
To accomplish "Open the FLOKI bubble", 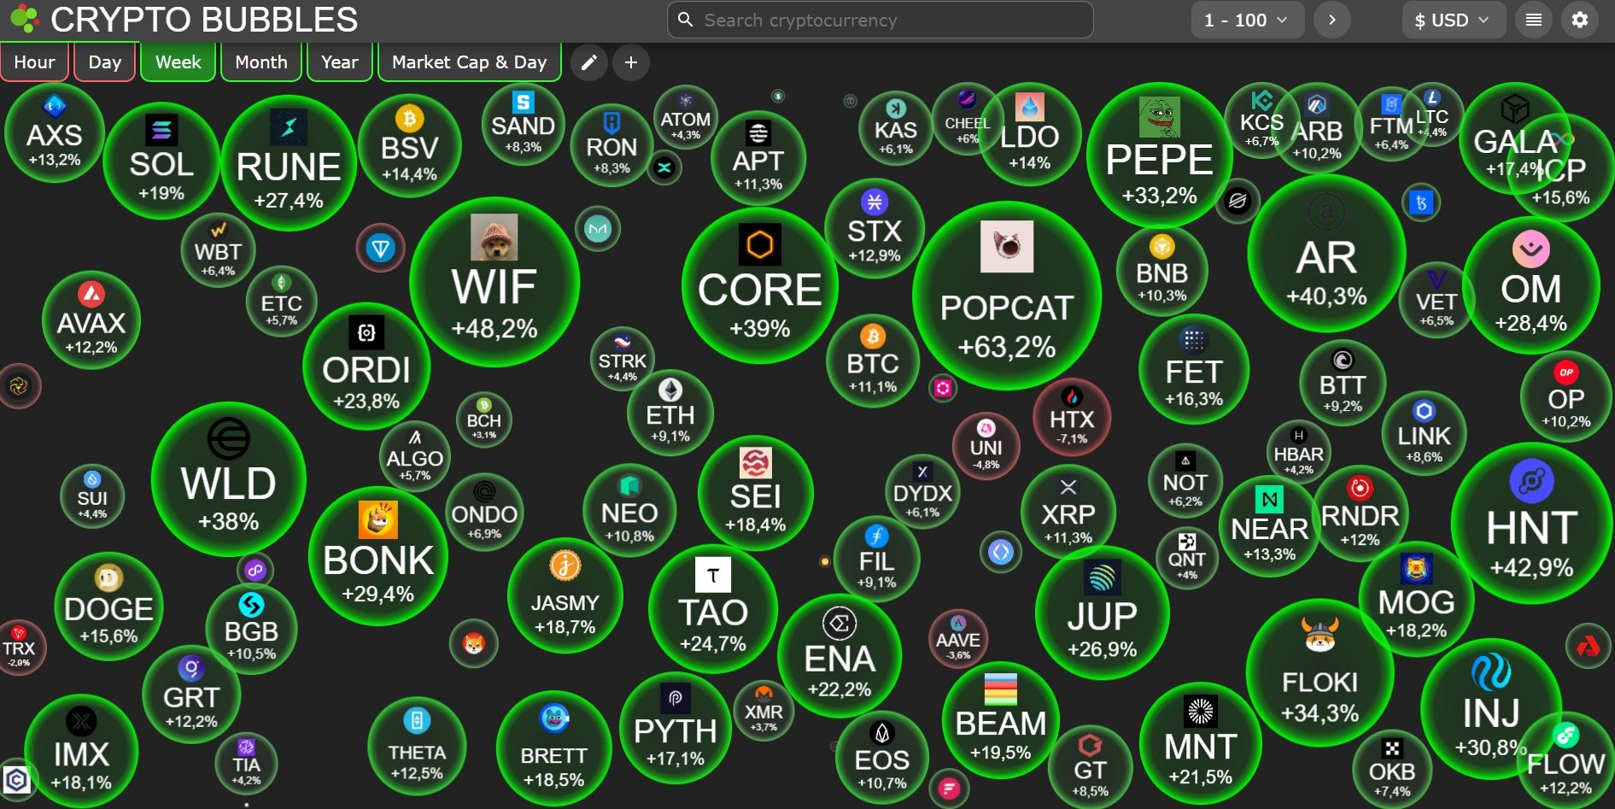I will coord(1320,673).
